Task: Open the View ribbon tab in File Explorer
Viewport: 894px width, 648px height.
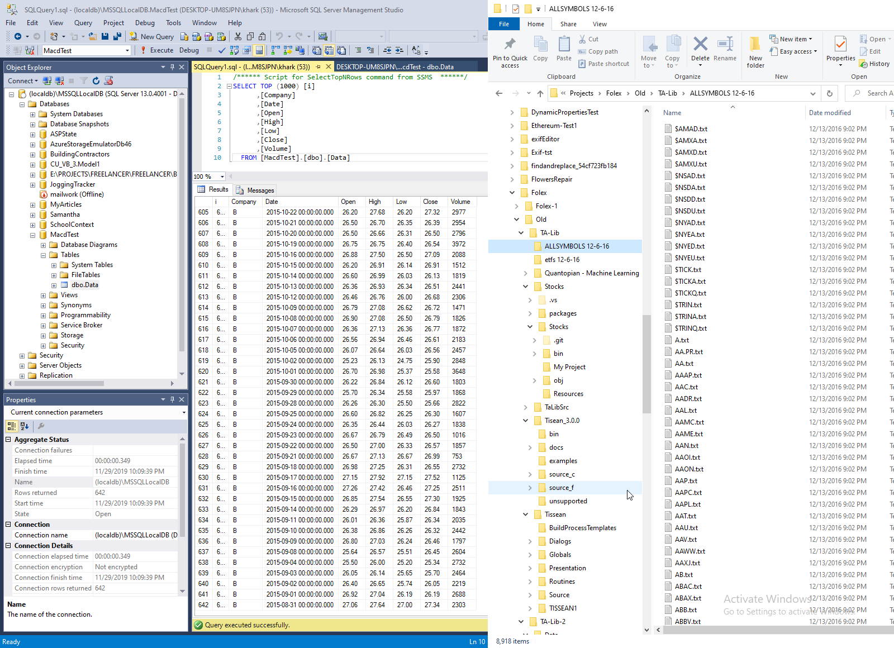Action: [600, 24]
